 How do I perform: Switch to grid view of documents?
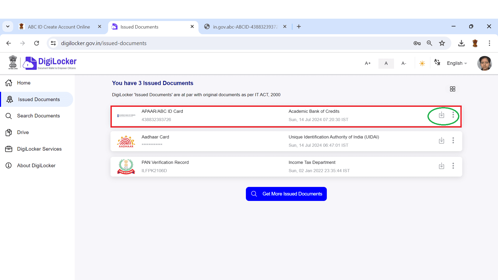coord(453,89)
